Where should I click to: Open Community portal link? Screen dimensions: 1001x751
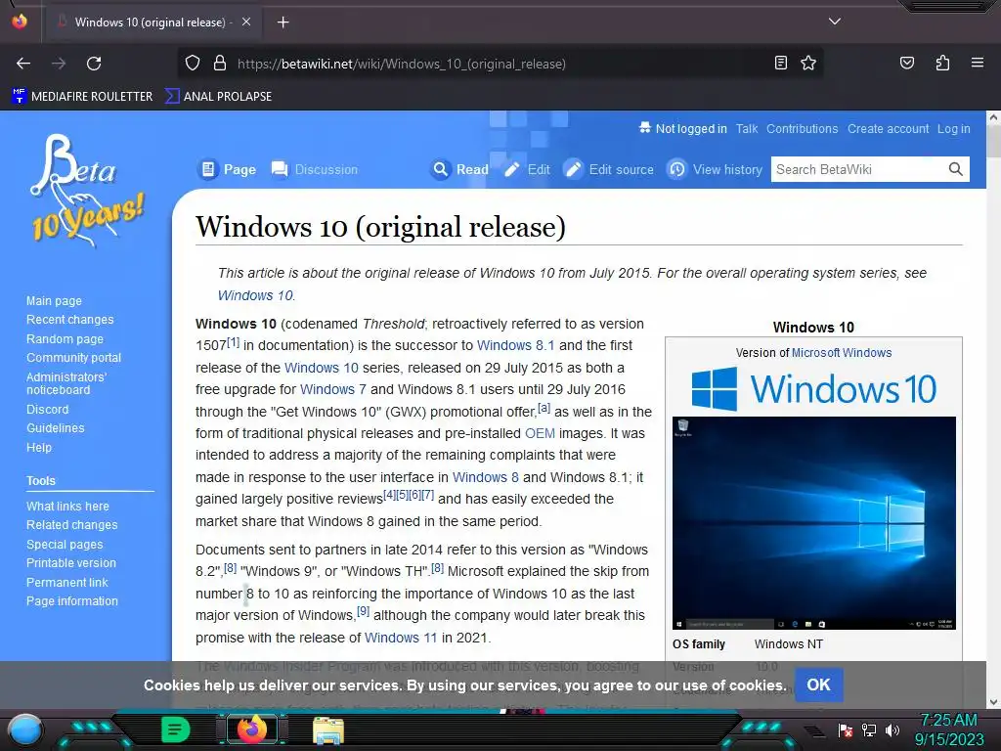pyautogui.click(x=74, y=358)
